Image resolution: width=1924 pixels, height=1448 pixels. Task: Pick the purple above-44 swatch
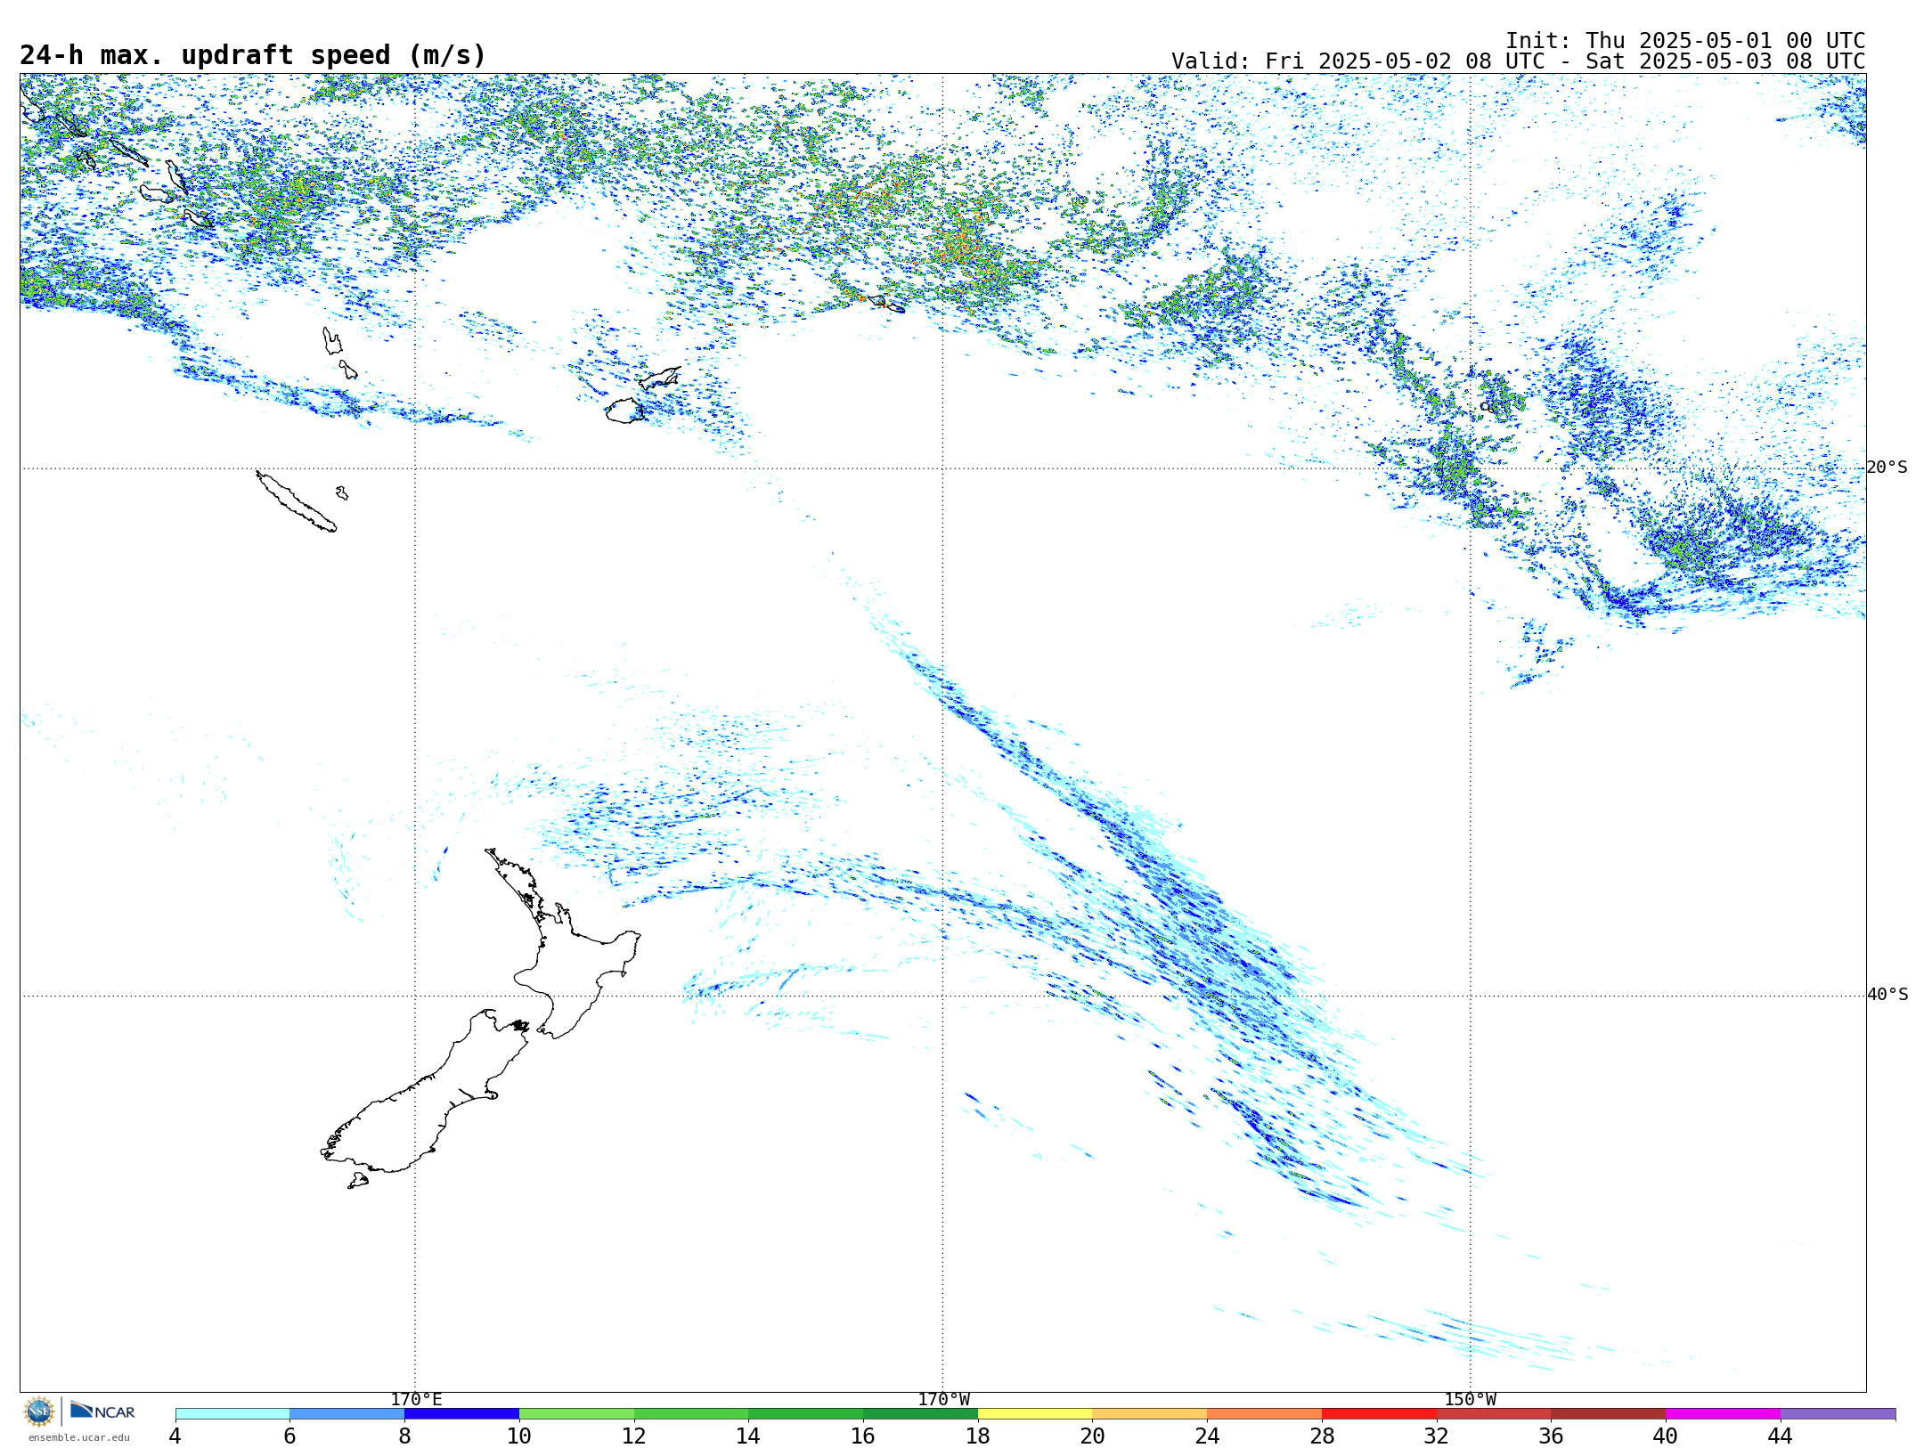coord(1838,1414)
